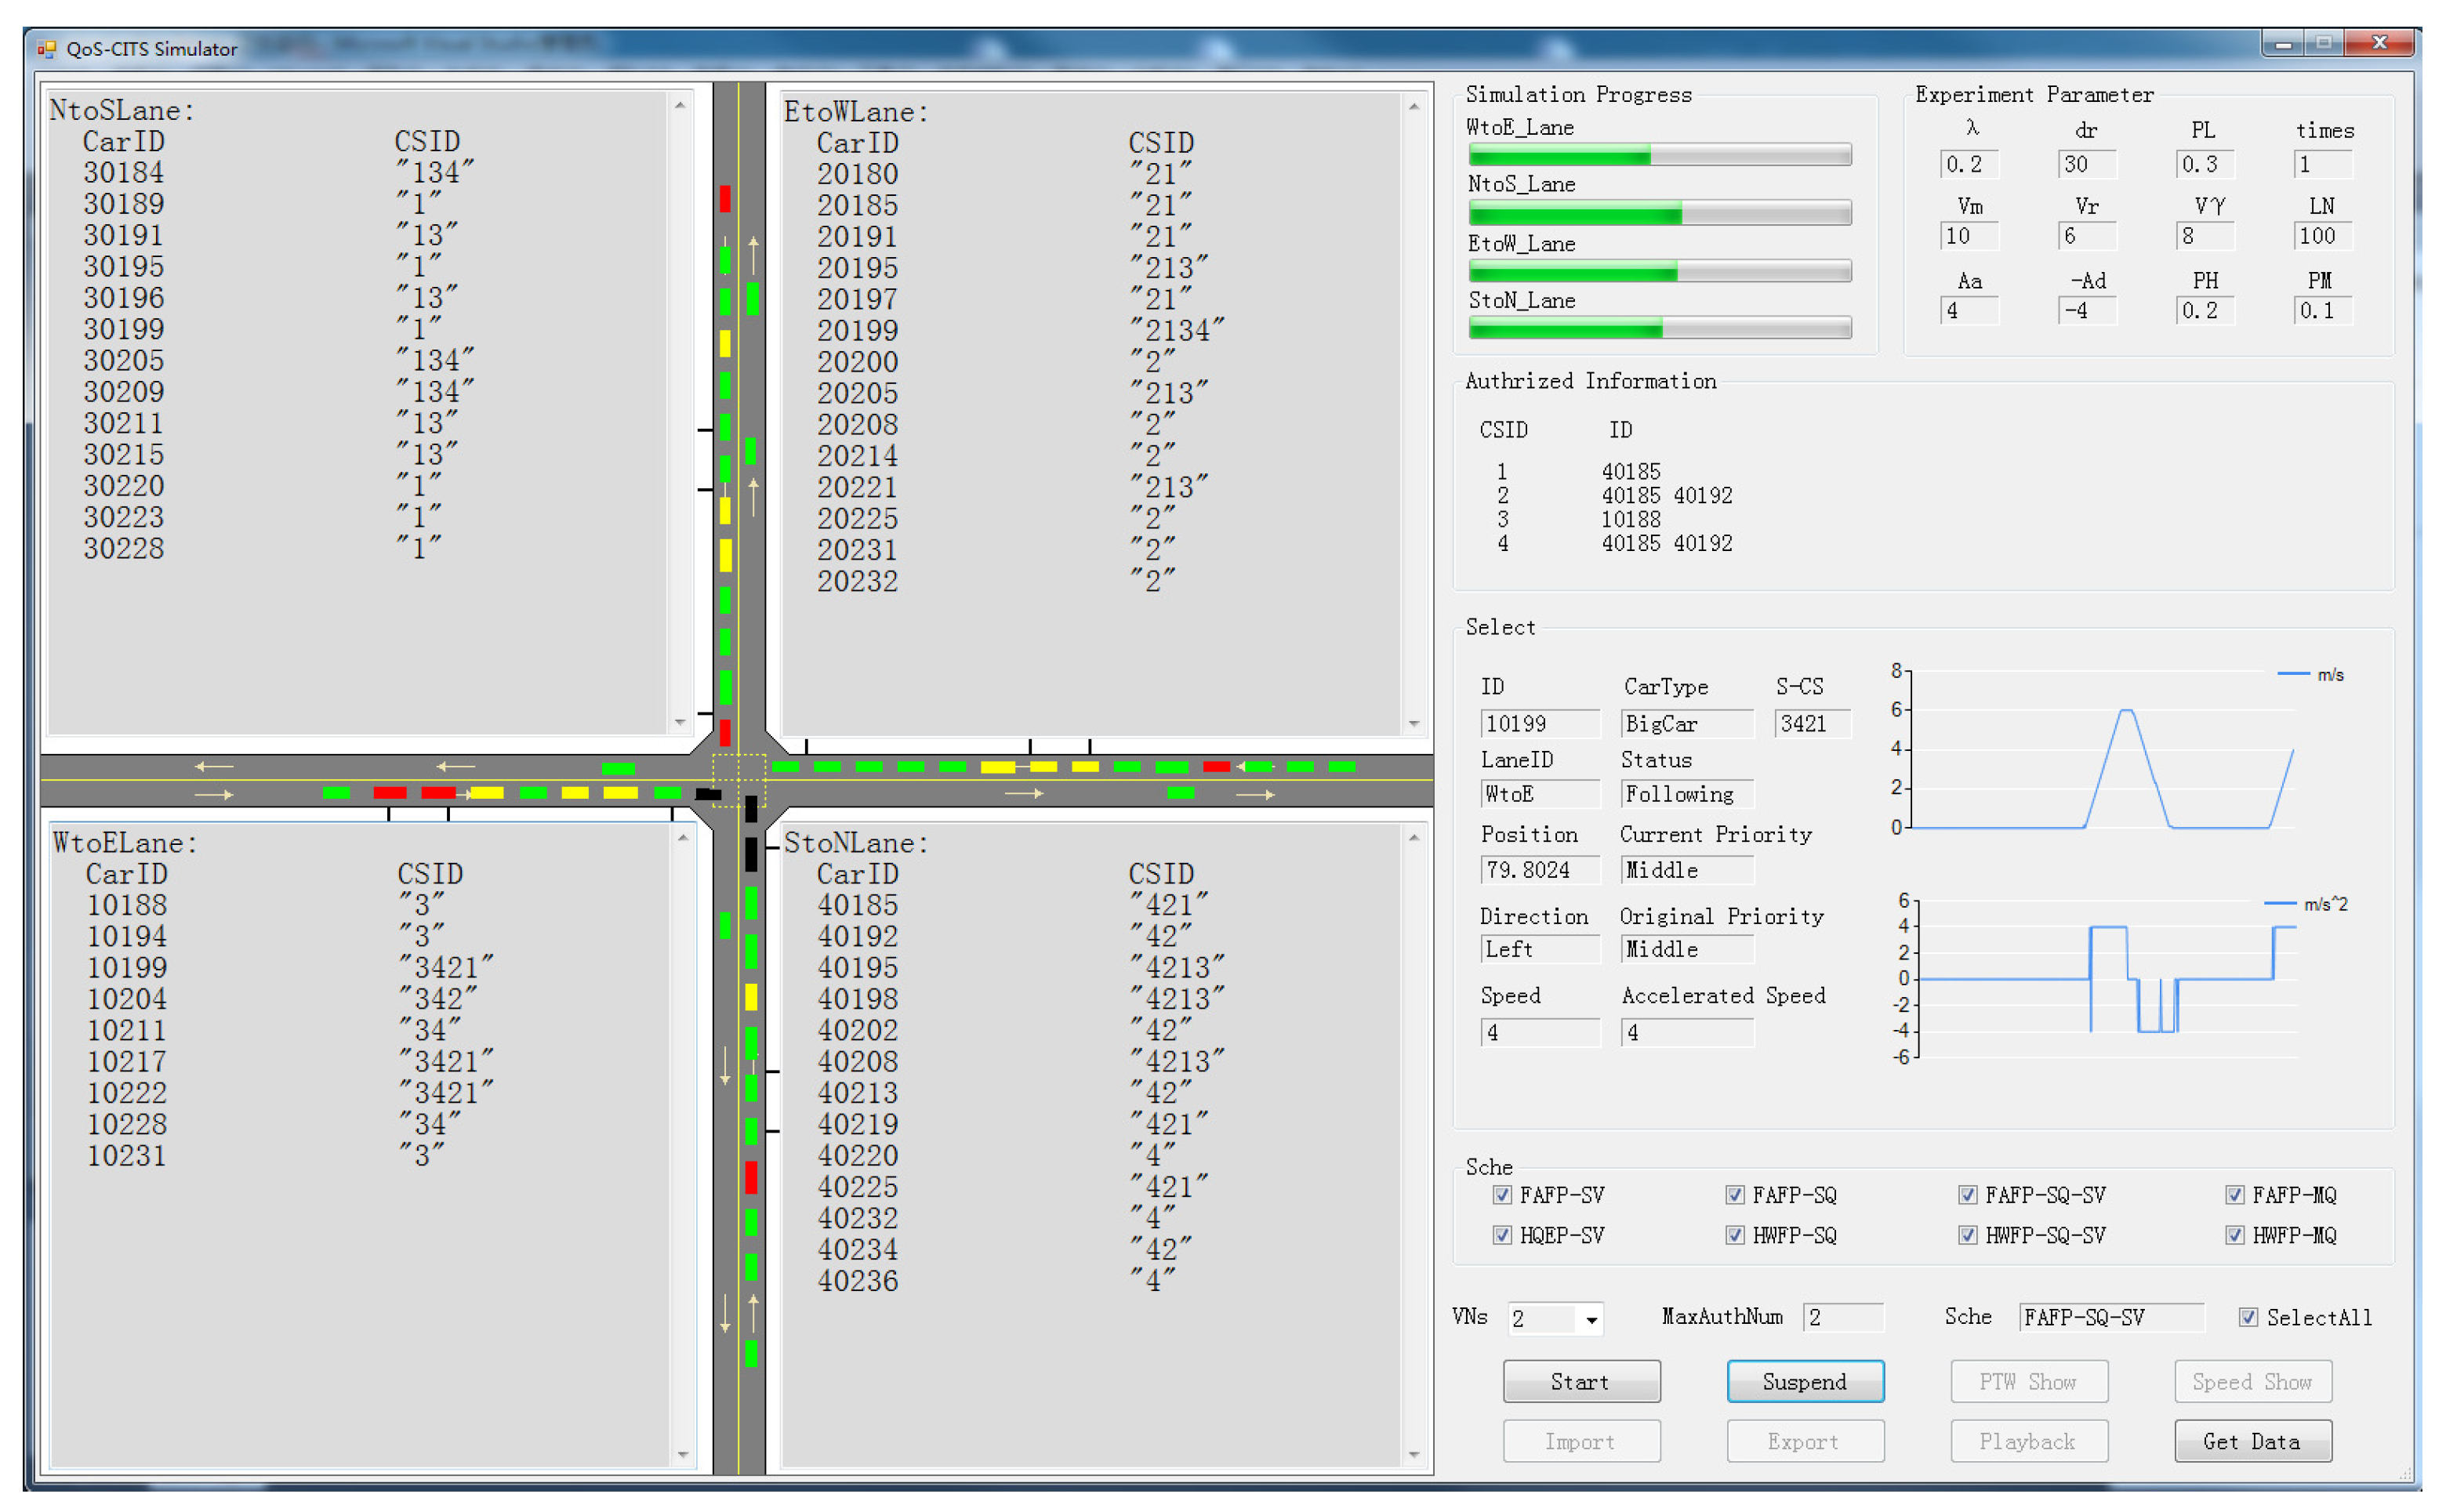The width and height of the screenshot is (2446, 1512).
Task: Click the PM field showing 0.1
Action: coord(2322,311)
